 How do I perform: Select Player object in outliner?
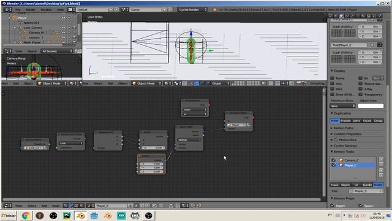pyautogui.click(x=22, y=18)
